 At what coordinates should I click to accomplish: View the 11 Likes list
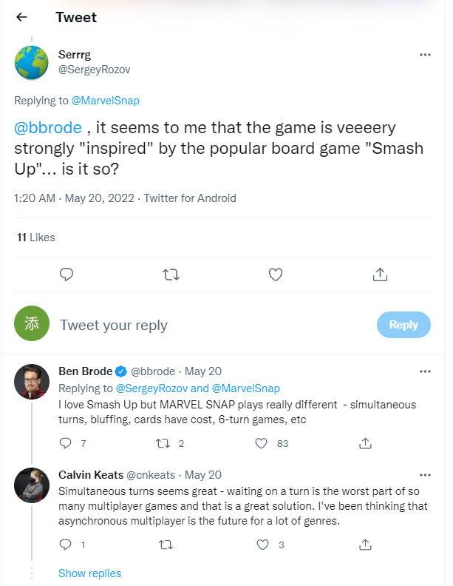[35, 238]
